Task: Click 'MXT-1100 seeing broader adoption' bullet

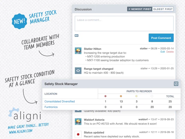Action: (x=118, y=60)
